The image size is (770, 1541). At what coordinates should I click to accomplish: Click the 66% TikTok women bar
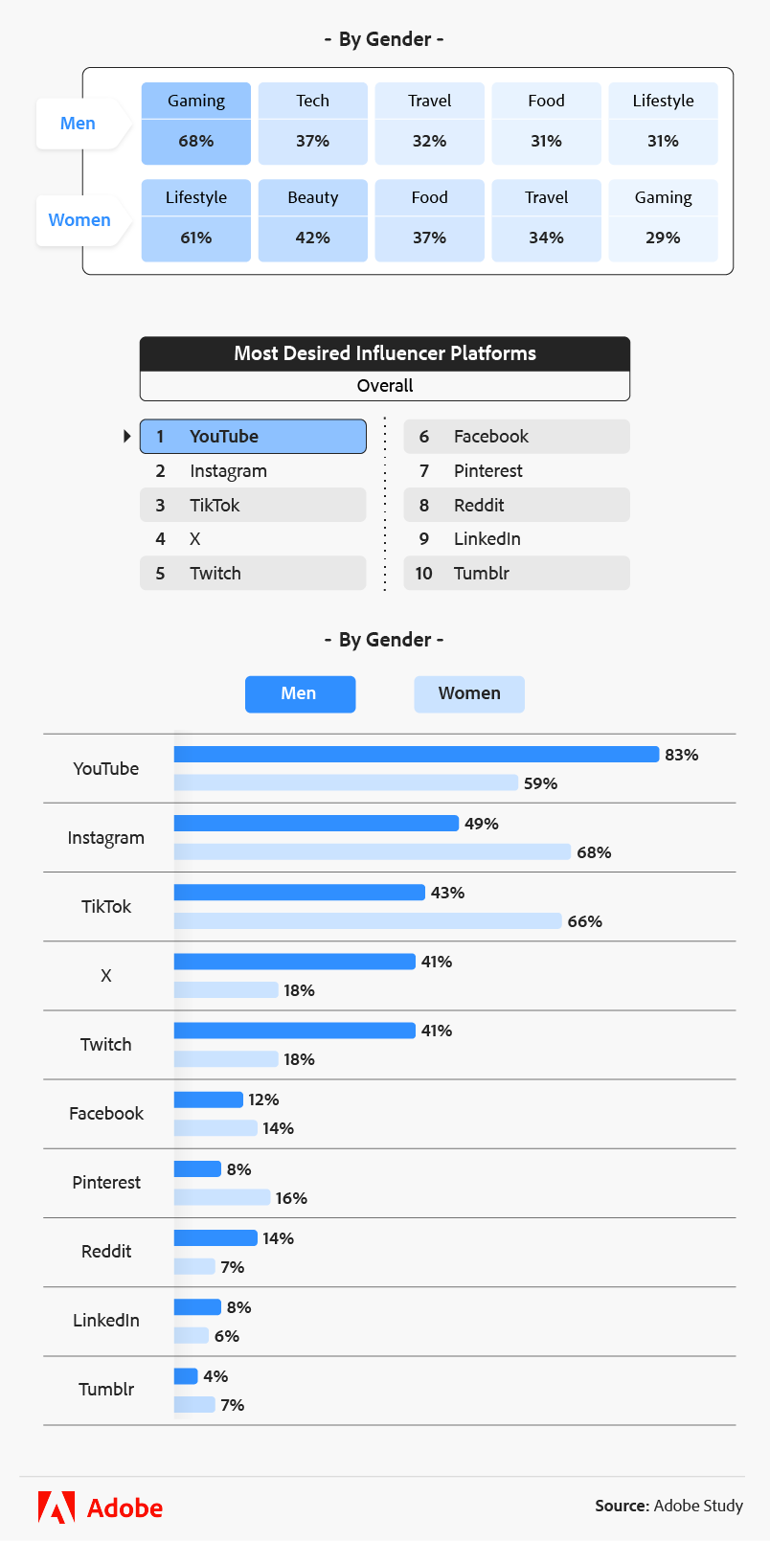[x=368, y=921]
